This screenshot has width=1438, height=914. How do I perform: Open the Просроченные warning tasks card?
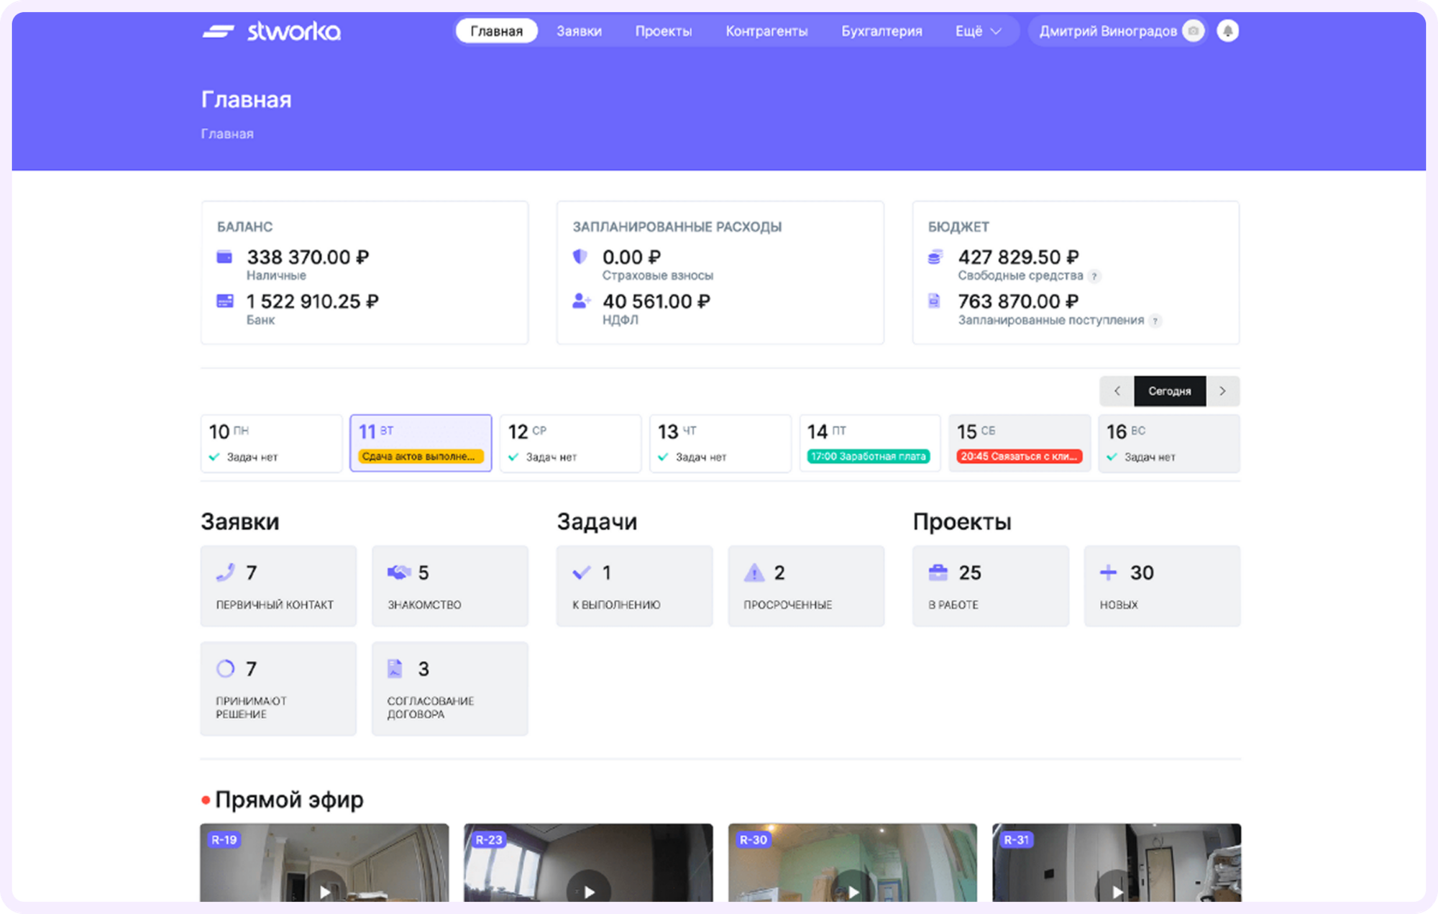[806, 585]
